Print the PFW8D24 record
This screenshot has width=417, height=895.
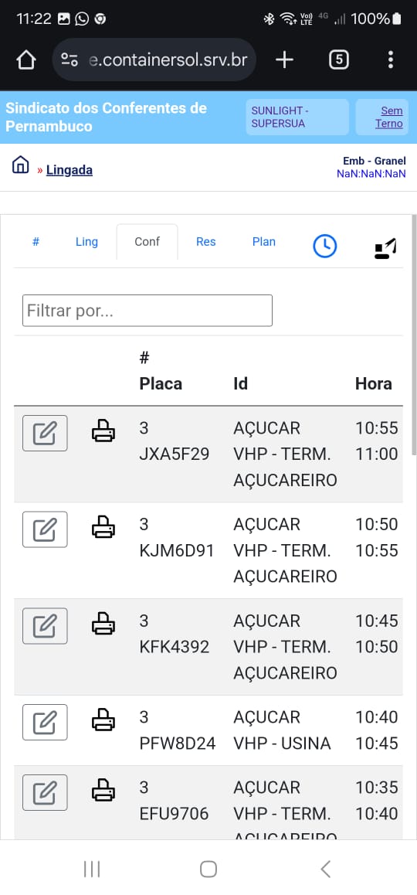coord(103,720)
